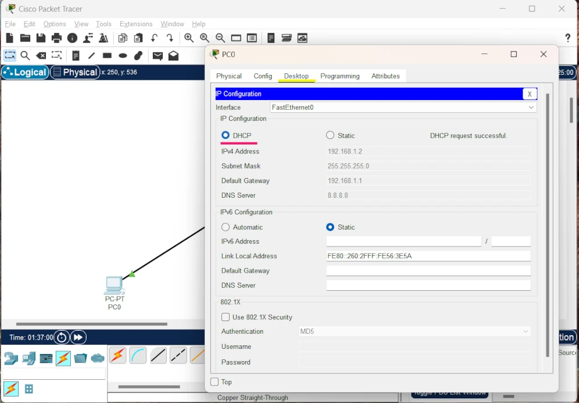Switch to the Logical workspace view
The width and height of the screenshot is (579, 403).
[26, 72]
